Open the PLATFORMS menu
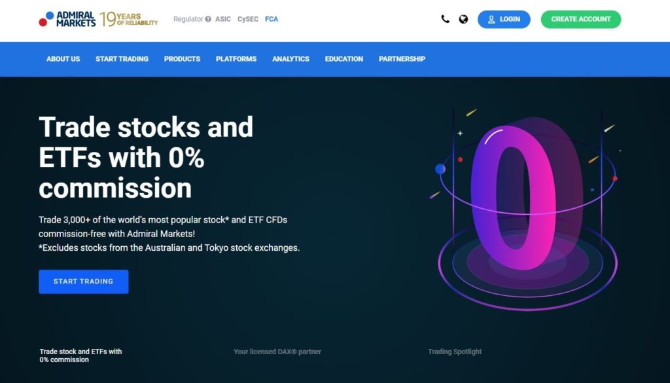This screenshot has height=383, width=670. [236, 59]
